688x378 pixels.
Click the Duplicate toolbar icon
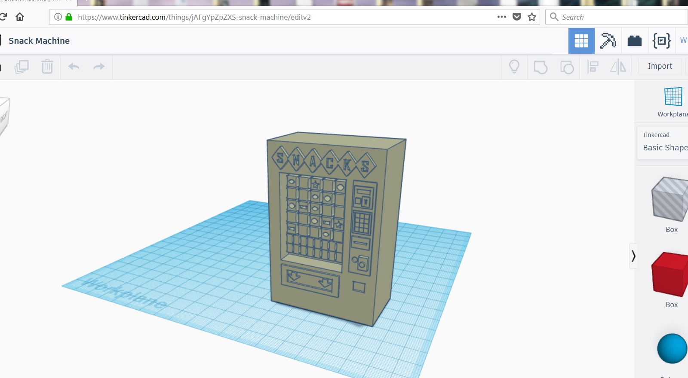coord(21,67)
